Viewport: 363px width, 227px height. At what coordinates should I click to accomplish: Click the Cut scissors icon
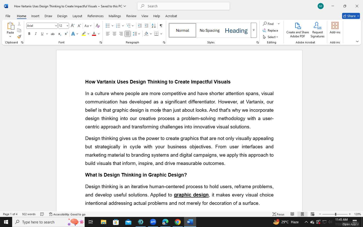[19, 24]
